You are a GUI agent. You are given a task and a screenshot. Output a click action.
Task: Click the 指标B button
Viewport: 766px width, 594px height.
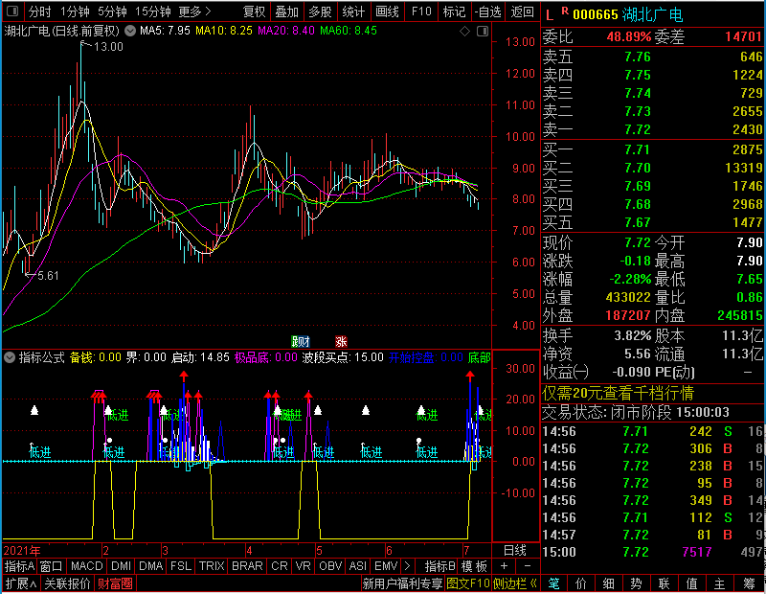pyautogui.click(x=440, y=566)
